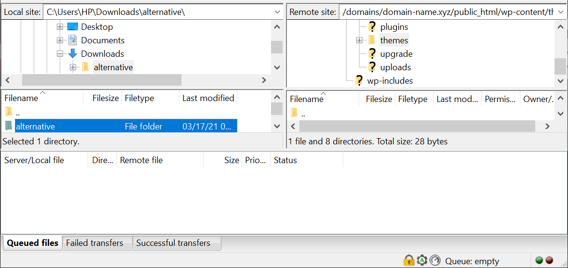Select the plugins folder question-mark icon
568x268 pixels.
tap(372, 27)
